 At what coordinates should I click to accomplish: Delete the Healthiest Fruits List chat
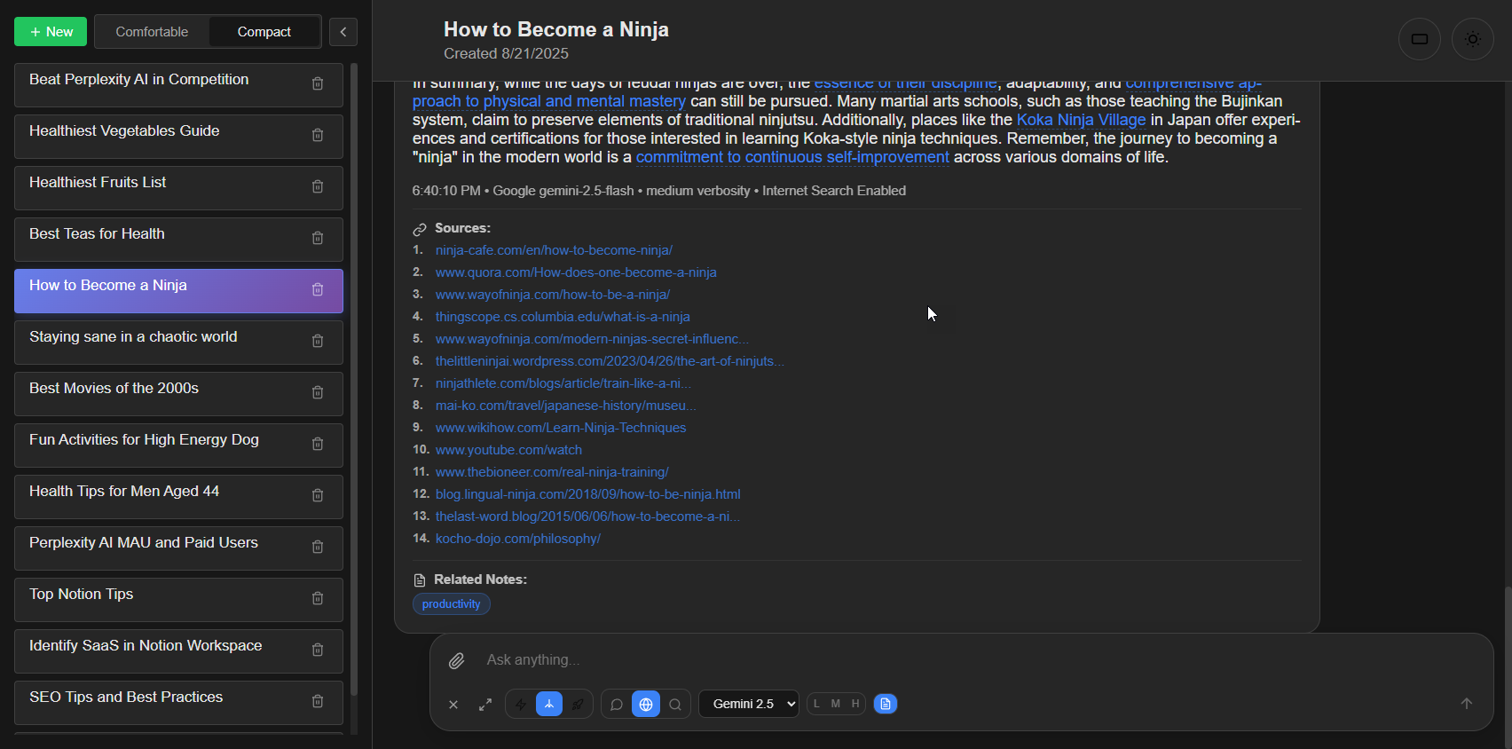click(x=318, y=186)
